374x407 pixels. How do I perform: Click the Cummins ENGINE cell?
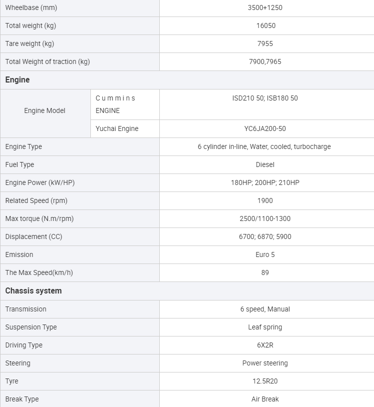[115, 104]
